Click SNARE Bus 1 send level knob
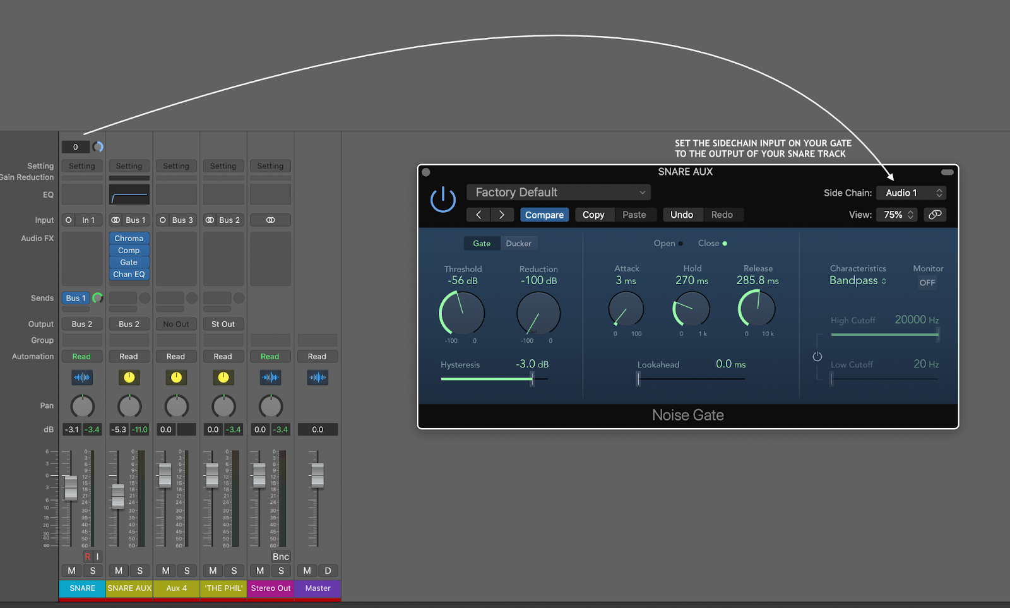 coord(97,298)
